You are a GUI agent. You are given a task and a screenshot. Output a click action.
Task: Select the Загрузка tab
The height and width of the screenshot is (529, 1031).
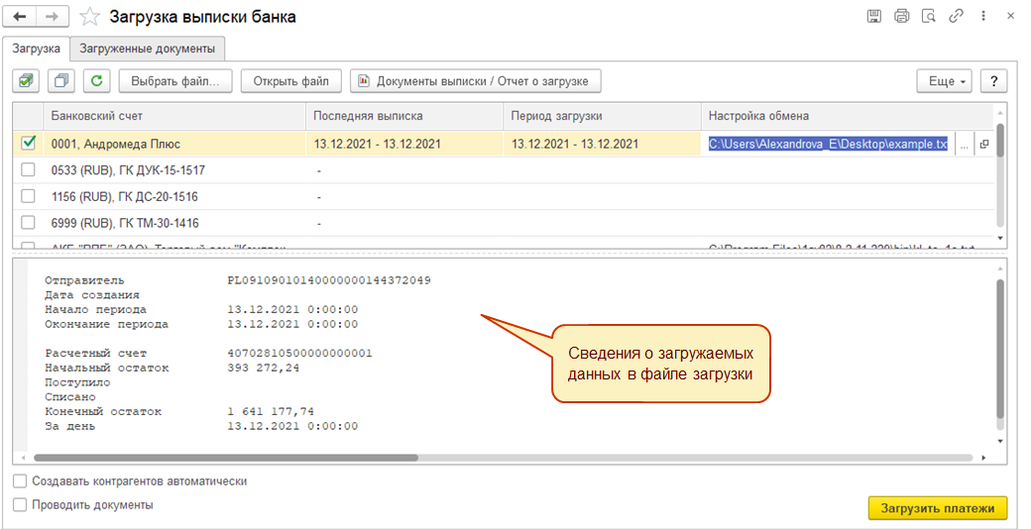pyautogui.click(x=36, y=49)
